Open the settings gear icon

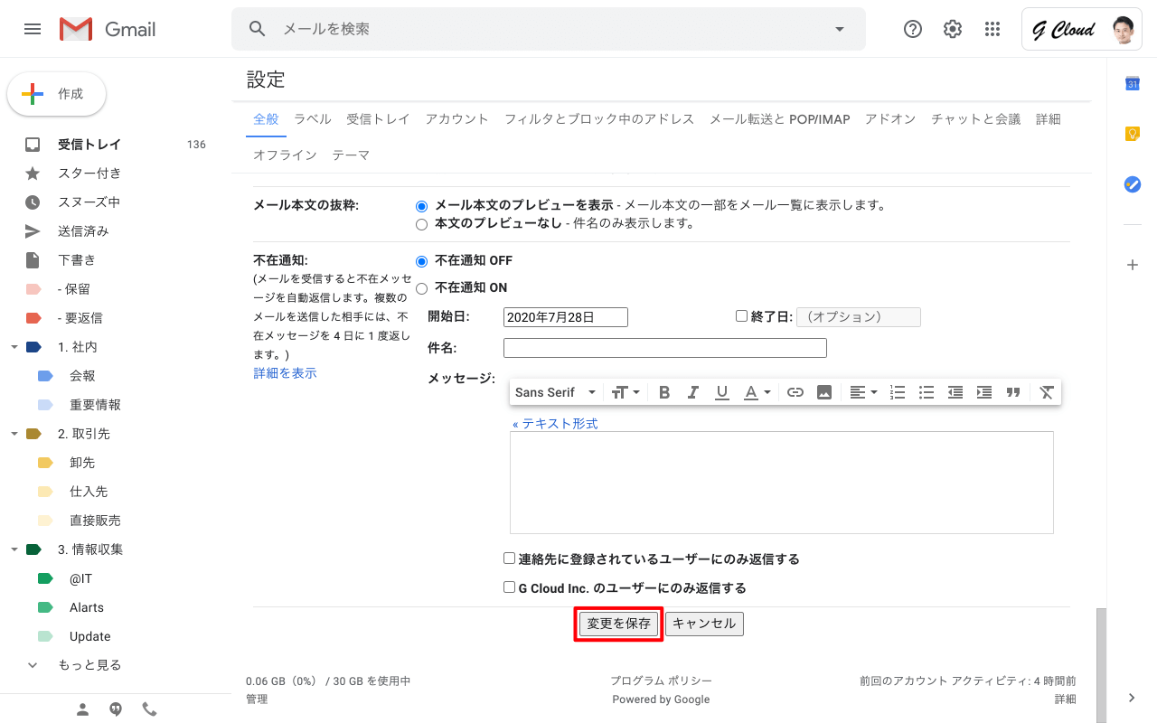coord(953,29)
